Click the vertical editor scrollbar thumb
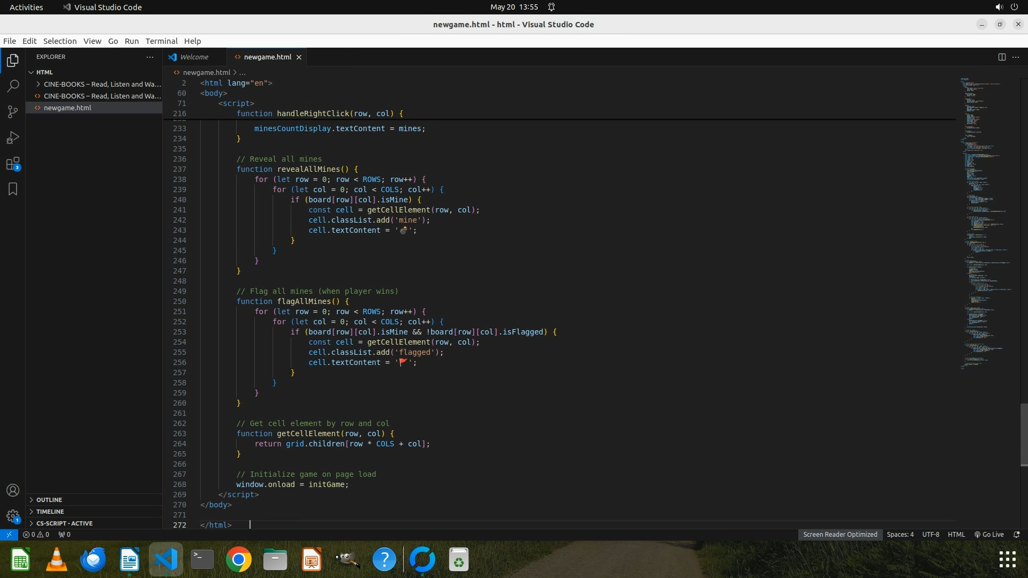This screenshot has width=1028, height=578. [x=1024, y=435]
